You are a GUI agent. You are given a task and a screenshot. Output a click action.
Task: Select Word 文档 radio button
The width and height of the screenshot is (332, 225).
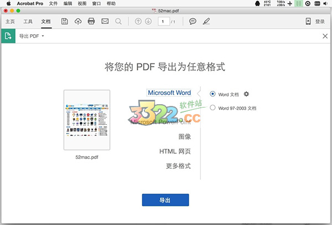pyautogui.click(x=212, y=94)
